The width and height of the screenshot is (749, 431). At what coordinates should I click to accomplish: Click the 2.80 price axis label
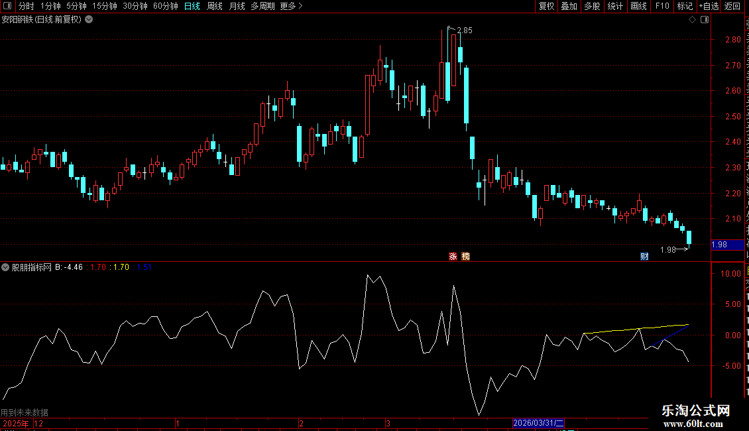[x=732, y=40]
